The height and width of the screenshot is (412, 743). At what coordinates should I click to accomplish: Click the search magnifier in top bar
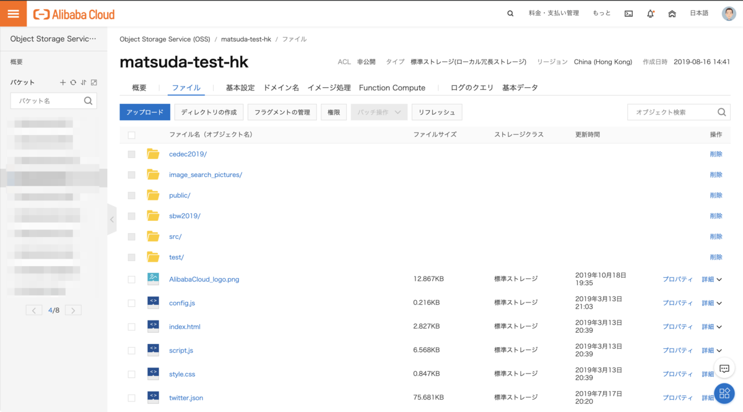510,14
